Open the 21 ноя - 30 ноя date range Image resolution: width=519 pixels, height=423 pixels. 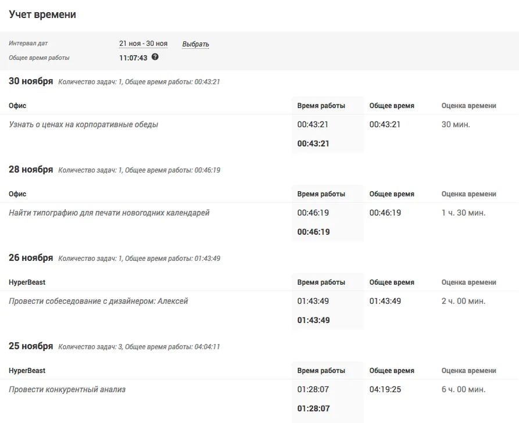[x=144, y=44]
